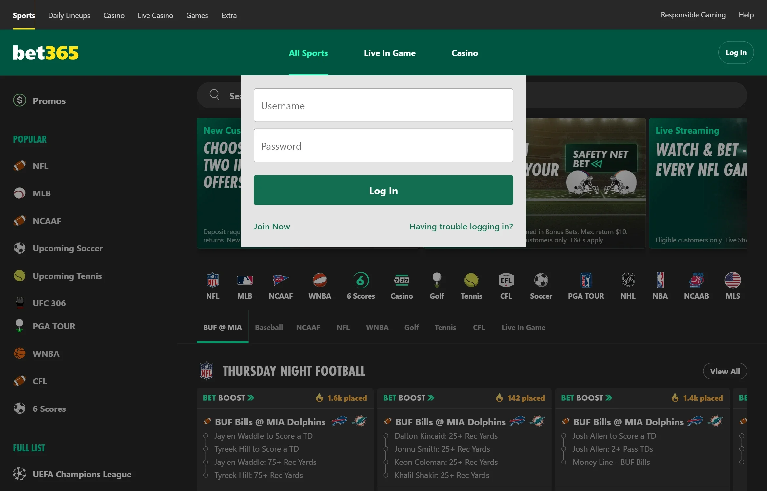The width and height of the screenshot is (767, 491).
Task: Open PGA TOUR in Popular sidebar
Action: click(44, 326)
